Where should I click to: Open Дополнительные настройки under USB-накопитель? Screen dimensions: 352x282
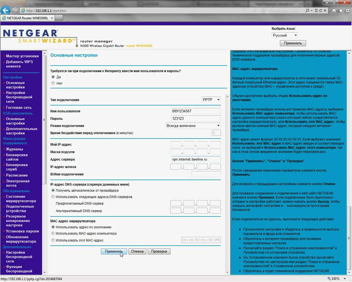point(22,131)
